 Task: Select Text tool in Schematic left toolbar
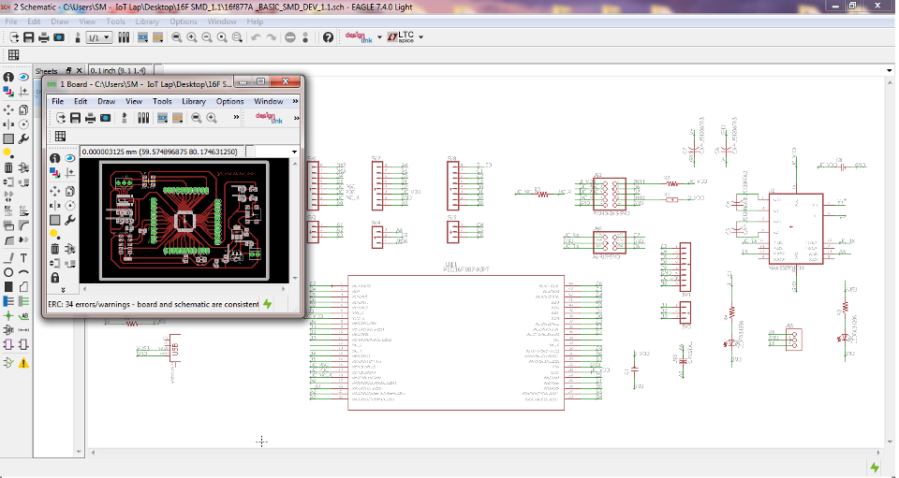[x=23, y=258]
